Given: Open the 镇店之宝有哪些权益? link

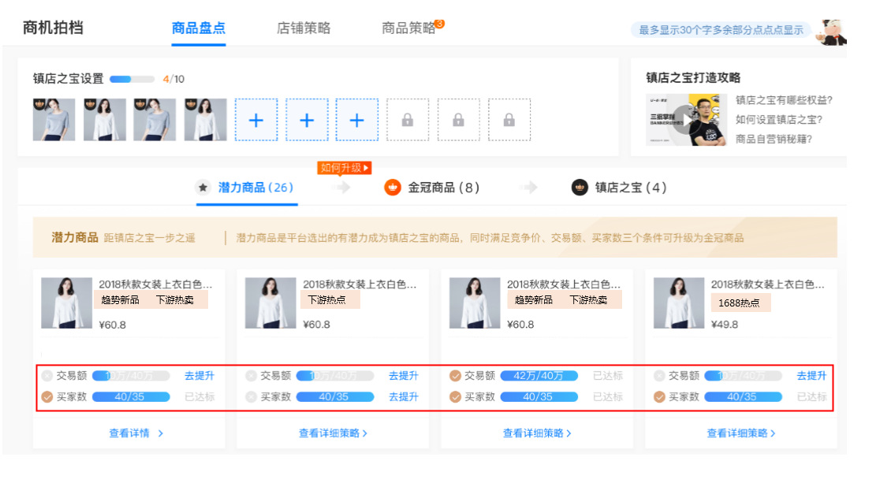Looking at the screenshot, I should pos(784,100).
